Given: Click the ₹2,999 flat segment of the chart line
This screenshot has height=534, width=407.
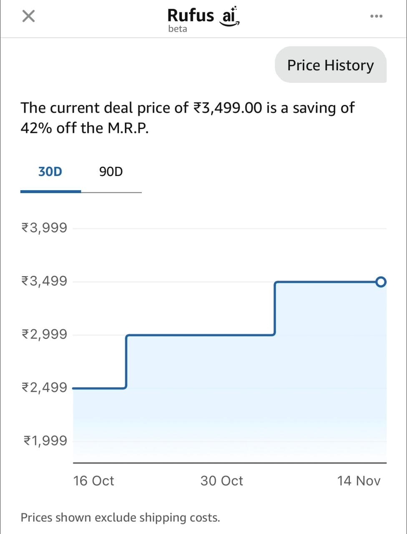Looking at the screenshot, I should 200,335.
